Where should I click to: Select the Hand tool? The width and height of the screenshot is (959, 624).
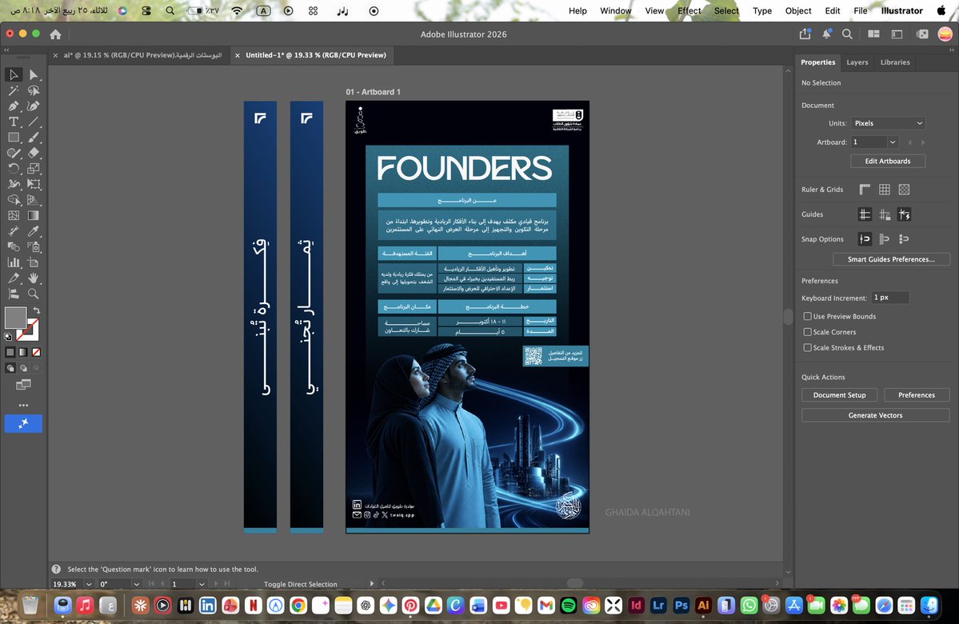(x=34, y=278)
